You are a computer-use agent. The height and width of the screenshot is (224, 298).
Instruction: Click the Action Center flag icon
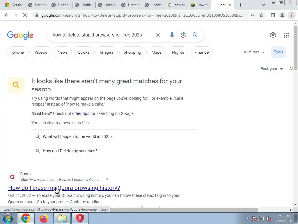tap(255, 218)
